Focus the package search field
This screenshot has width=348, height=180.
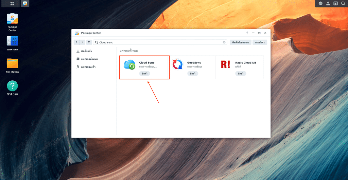[160, 42]
